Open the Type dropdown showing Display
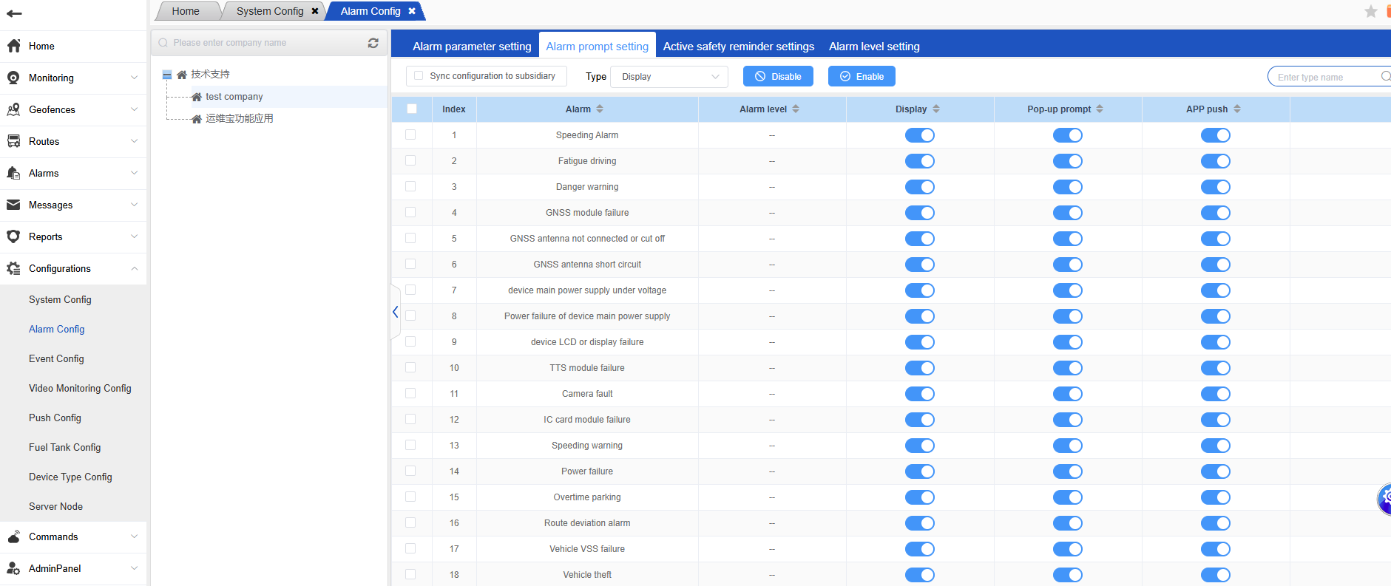The width and height of the screenshot is (1391, 586). (669, 77)
